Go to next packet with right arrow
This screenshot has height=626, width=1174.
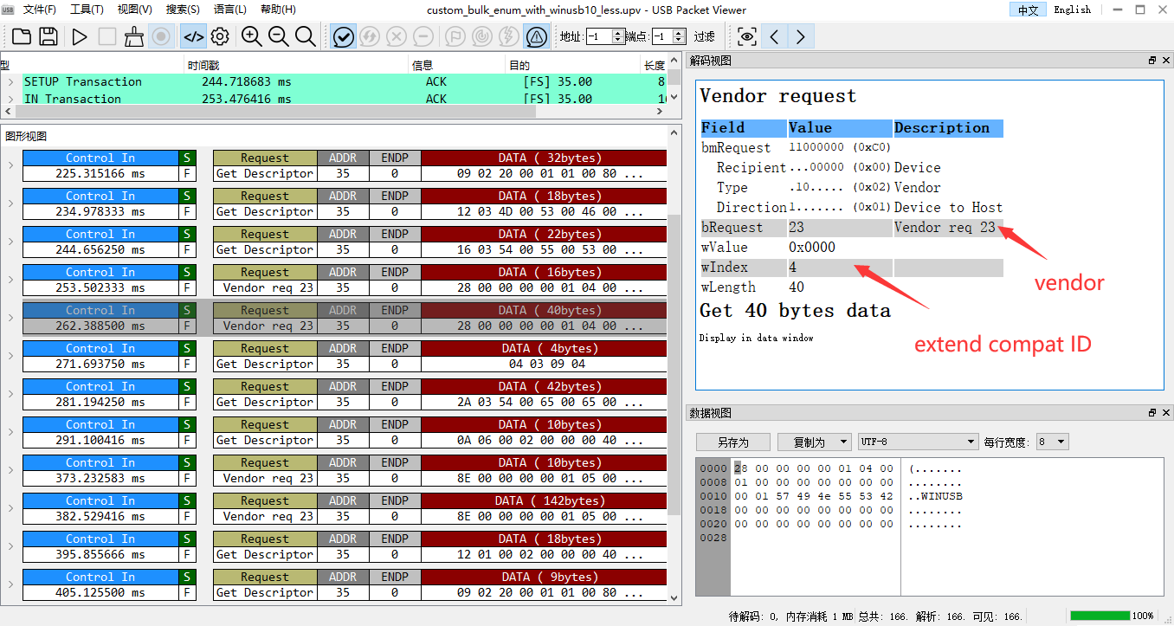point(801,36)
